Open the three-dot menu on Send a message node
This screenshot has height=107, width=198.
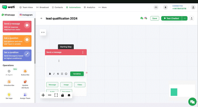coord(83,52)
